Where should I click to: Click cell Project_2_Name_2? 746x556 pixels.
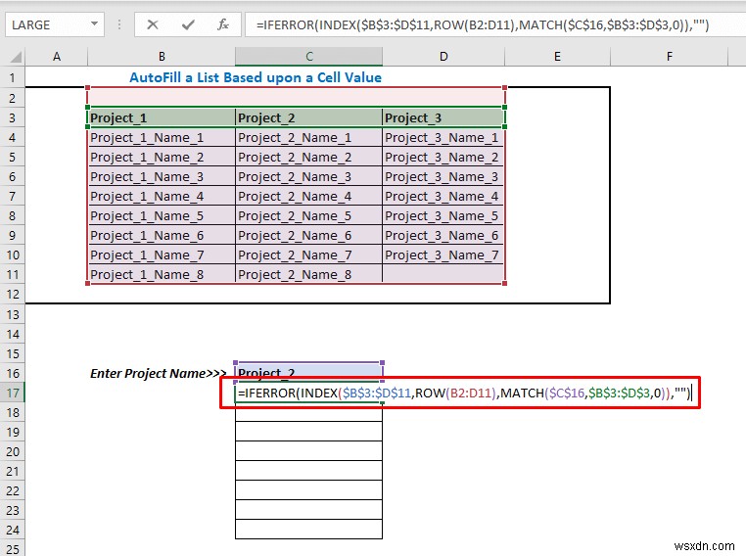308,157
